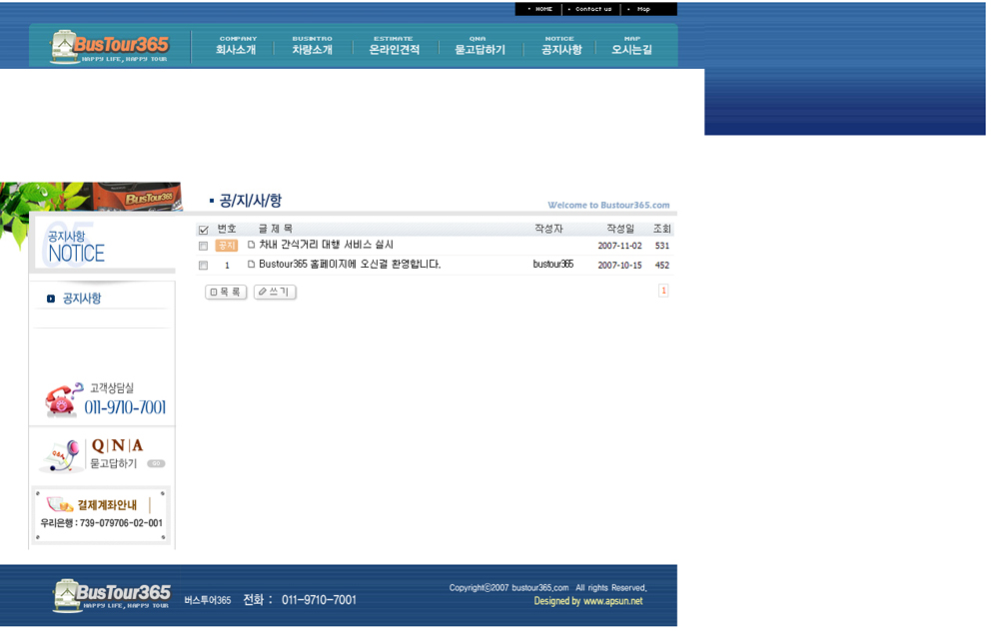Open the 차량소개 BusIntro menu
The height and width of the screenshot is (642, 999).
pyautogui.click(x=312, y=45)
